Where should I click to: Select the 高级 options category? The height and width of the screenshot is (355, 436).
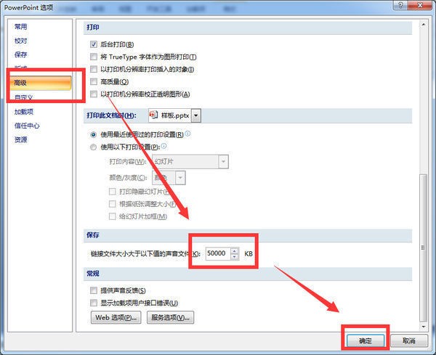click(x=41, y=83)
